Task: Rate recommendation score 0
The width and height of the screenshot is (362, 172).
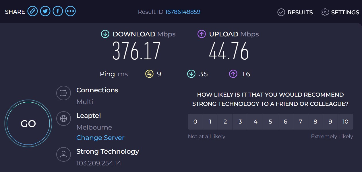Action: (195, 122)
